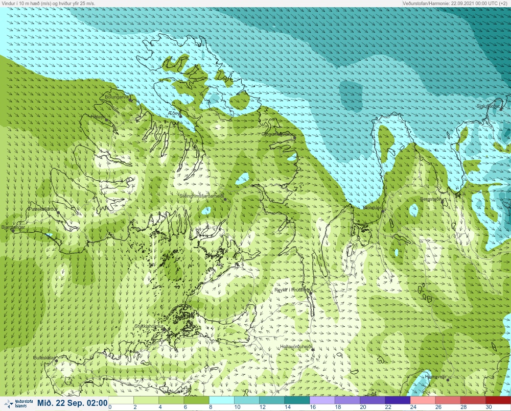Click the Bolungarvík station dot
Screen dimensions: 511x411
[130, 100]
